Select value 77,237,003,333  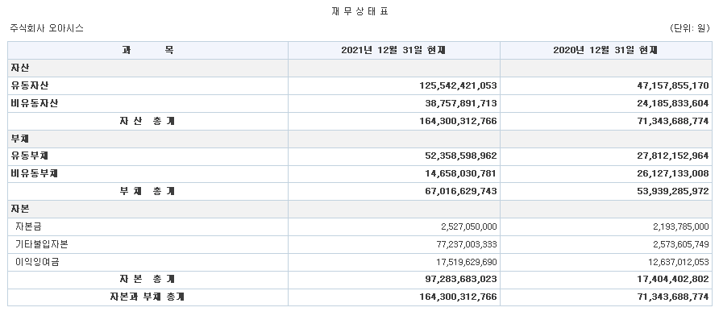[x=467, y=245]
